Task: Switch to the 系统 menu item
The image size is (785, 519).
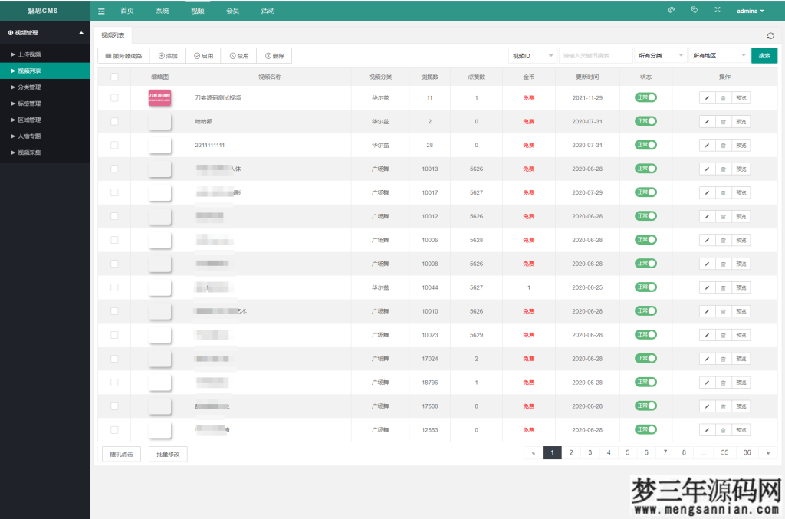Action: tap(161, 11)
